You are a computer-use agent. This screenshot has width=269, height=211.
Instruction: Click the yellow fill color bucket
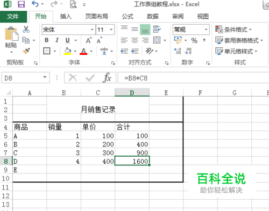tap(68, 51)
